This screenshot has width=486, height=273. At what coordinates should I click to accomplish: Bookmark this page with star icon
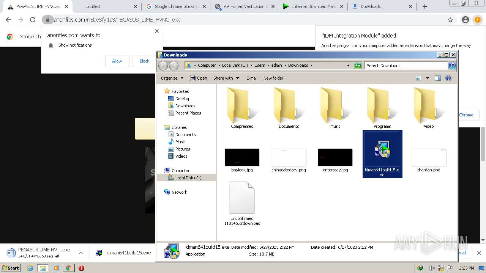(450, 20)
